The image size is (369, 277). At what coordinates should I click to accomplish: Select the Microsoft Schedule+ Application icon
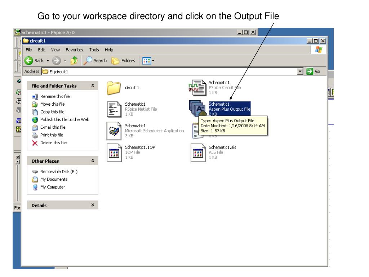pyautogui.click(x=114, y=131)
